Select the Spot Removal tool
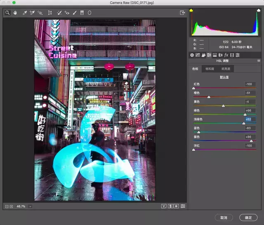The height and width of the screenshot is (225, 264). (59, 13)
